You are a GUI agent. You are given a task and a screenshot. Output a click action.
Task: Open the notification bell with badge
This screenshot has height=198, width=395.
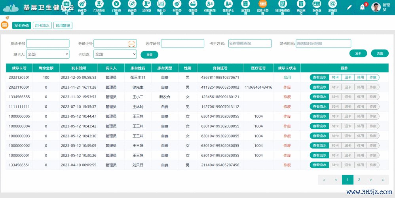tap(363, 7)
